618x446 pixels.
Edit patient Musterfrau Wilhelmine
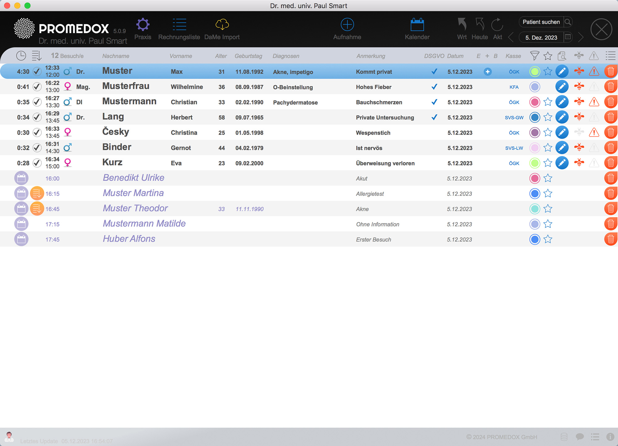click(562, 87)
